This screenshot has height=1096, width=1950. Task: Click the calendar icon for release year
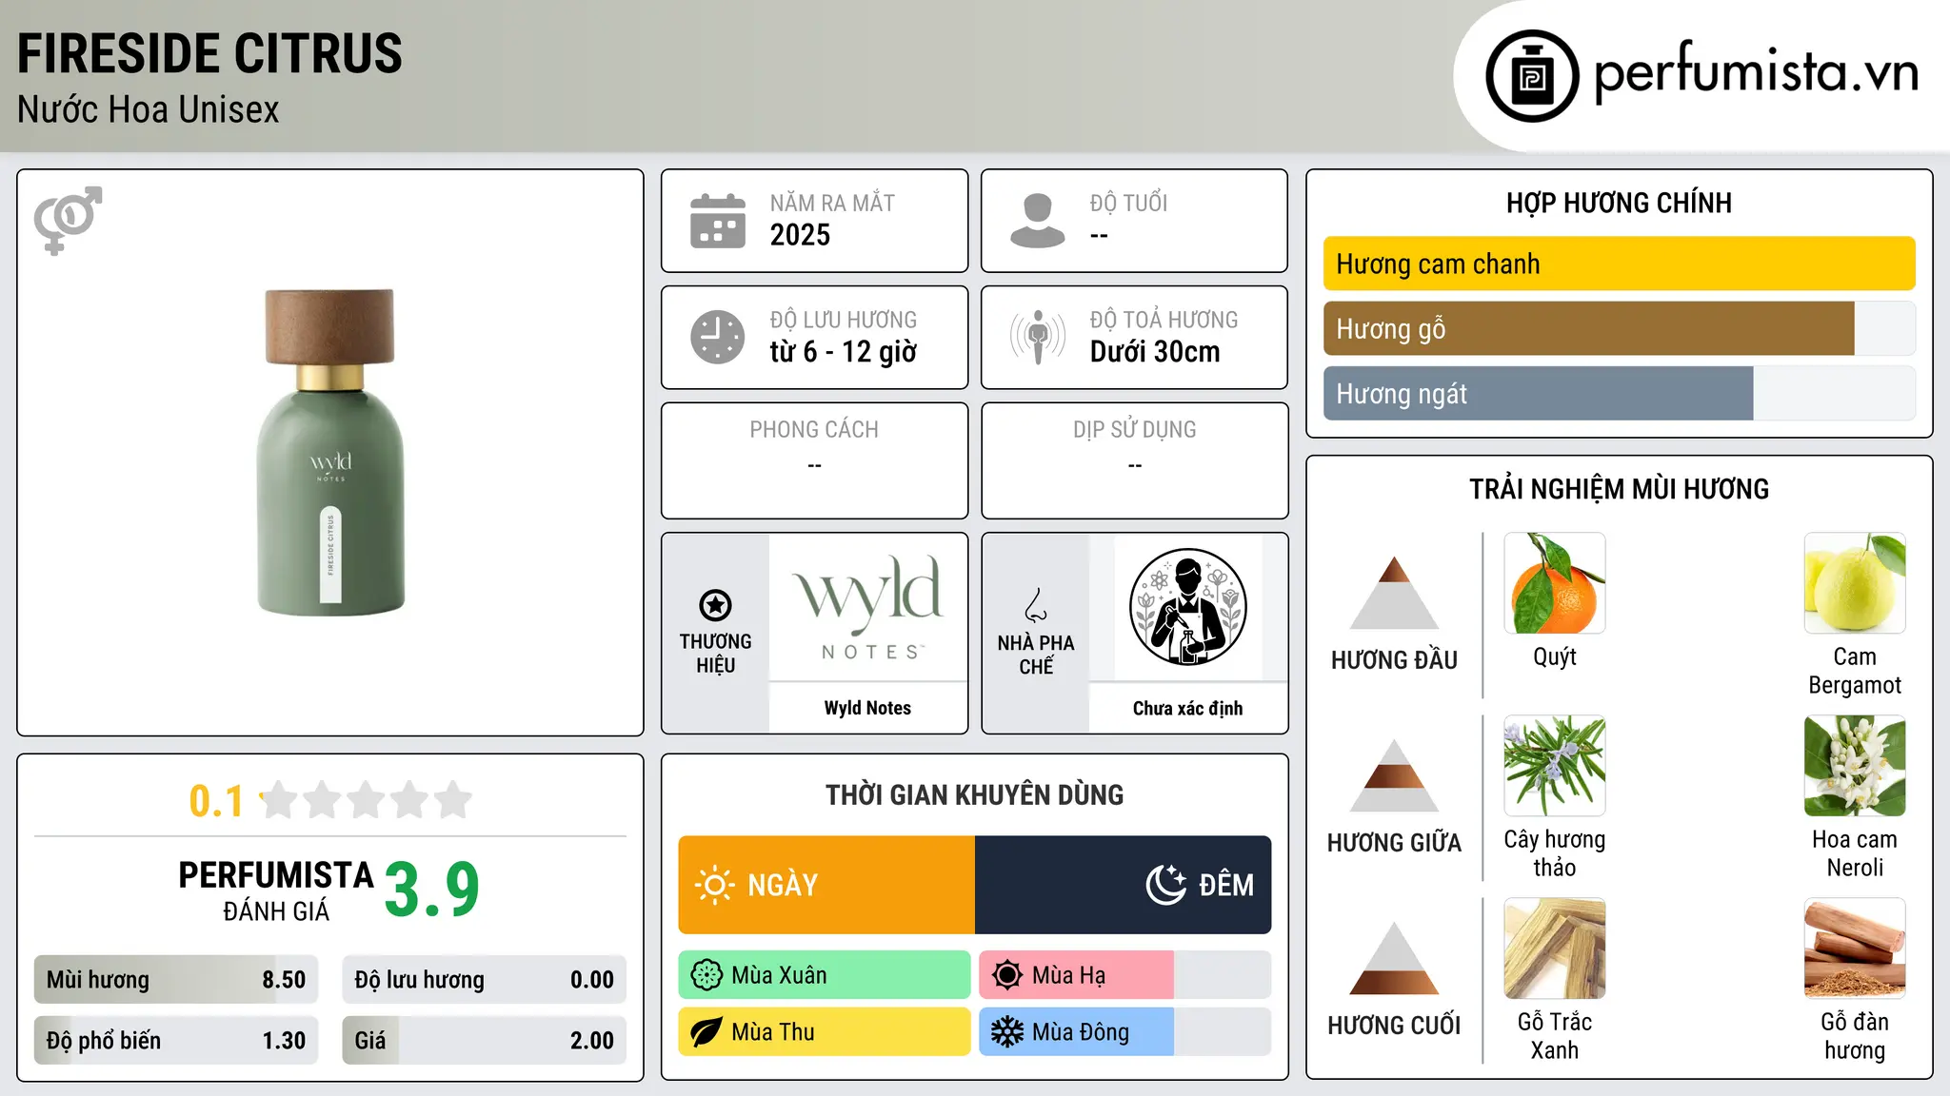(x=718, y=221)
